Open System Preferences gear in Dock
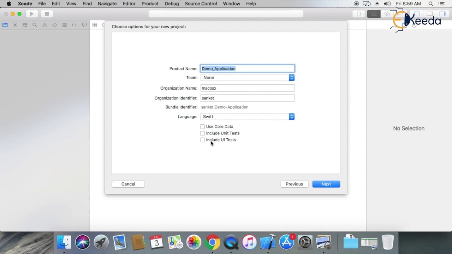 (x=305, y=242)
